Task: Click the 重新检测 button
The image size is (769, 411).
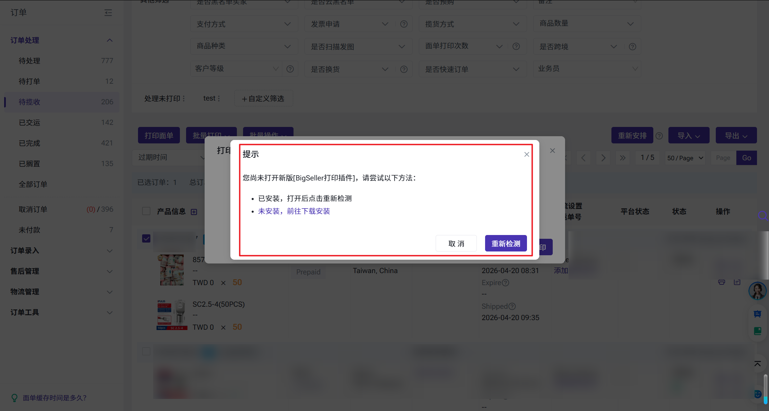Action: (505, 244)
